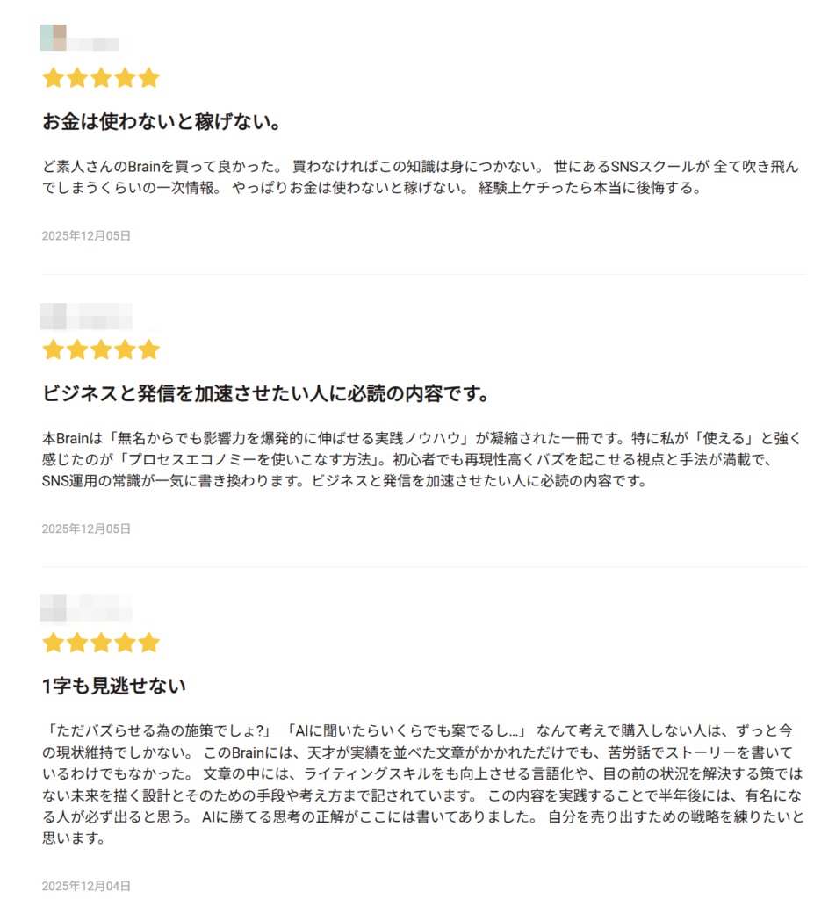The width and height of the screenshot is (814, 899).
Task: Open avatar of the ビジネスと発信 reviewer
Action: pyautogui.click(x=54, y=315)
